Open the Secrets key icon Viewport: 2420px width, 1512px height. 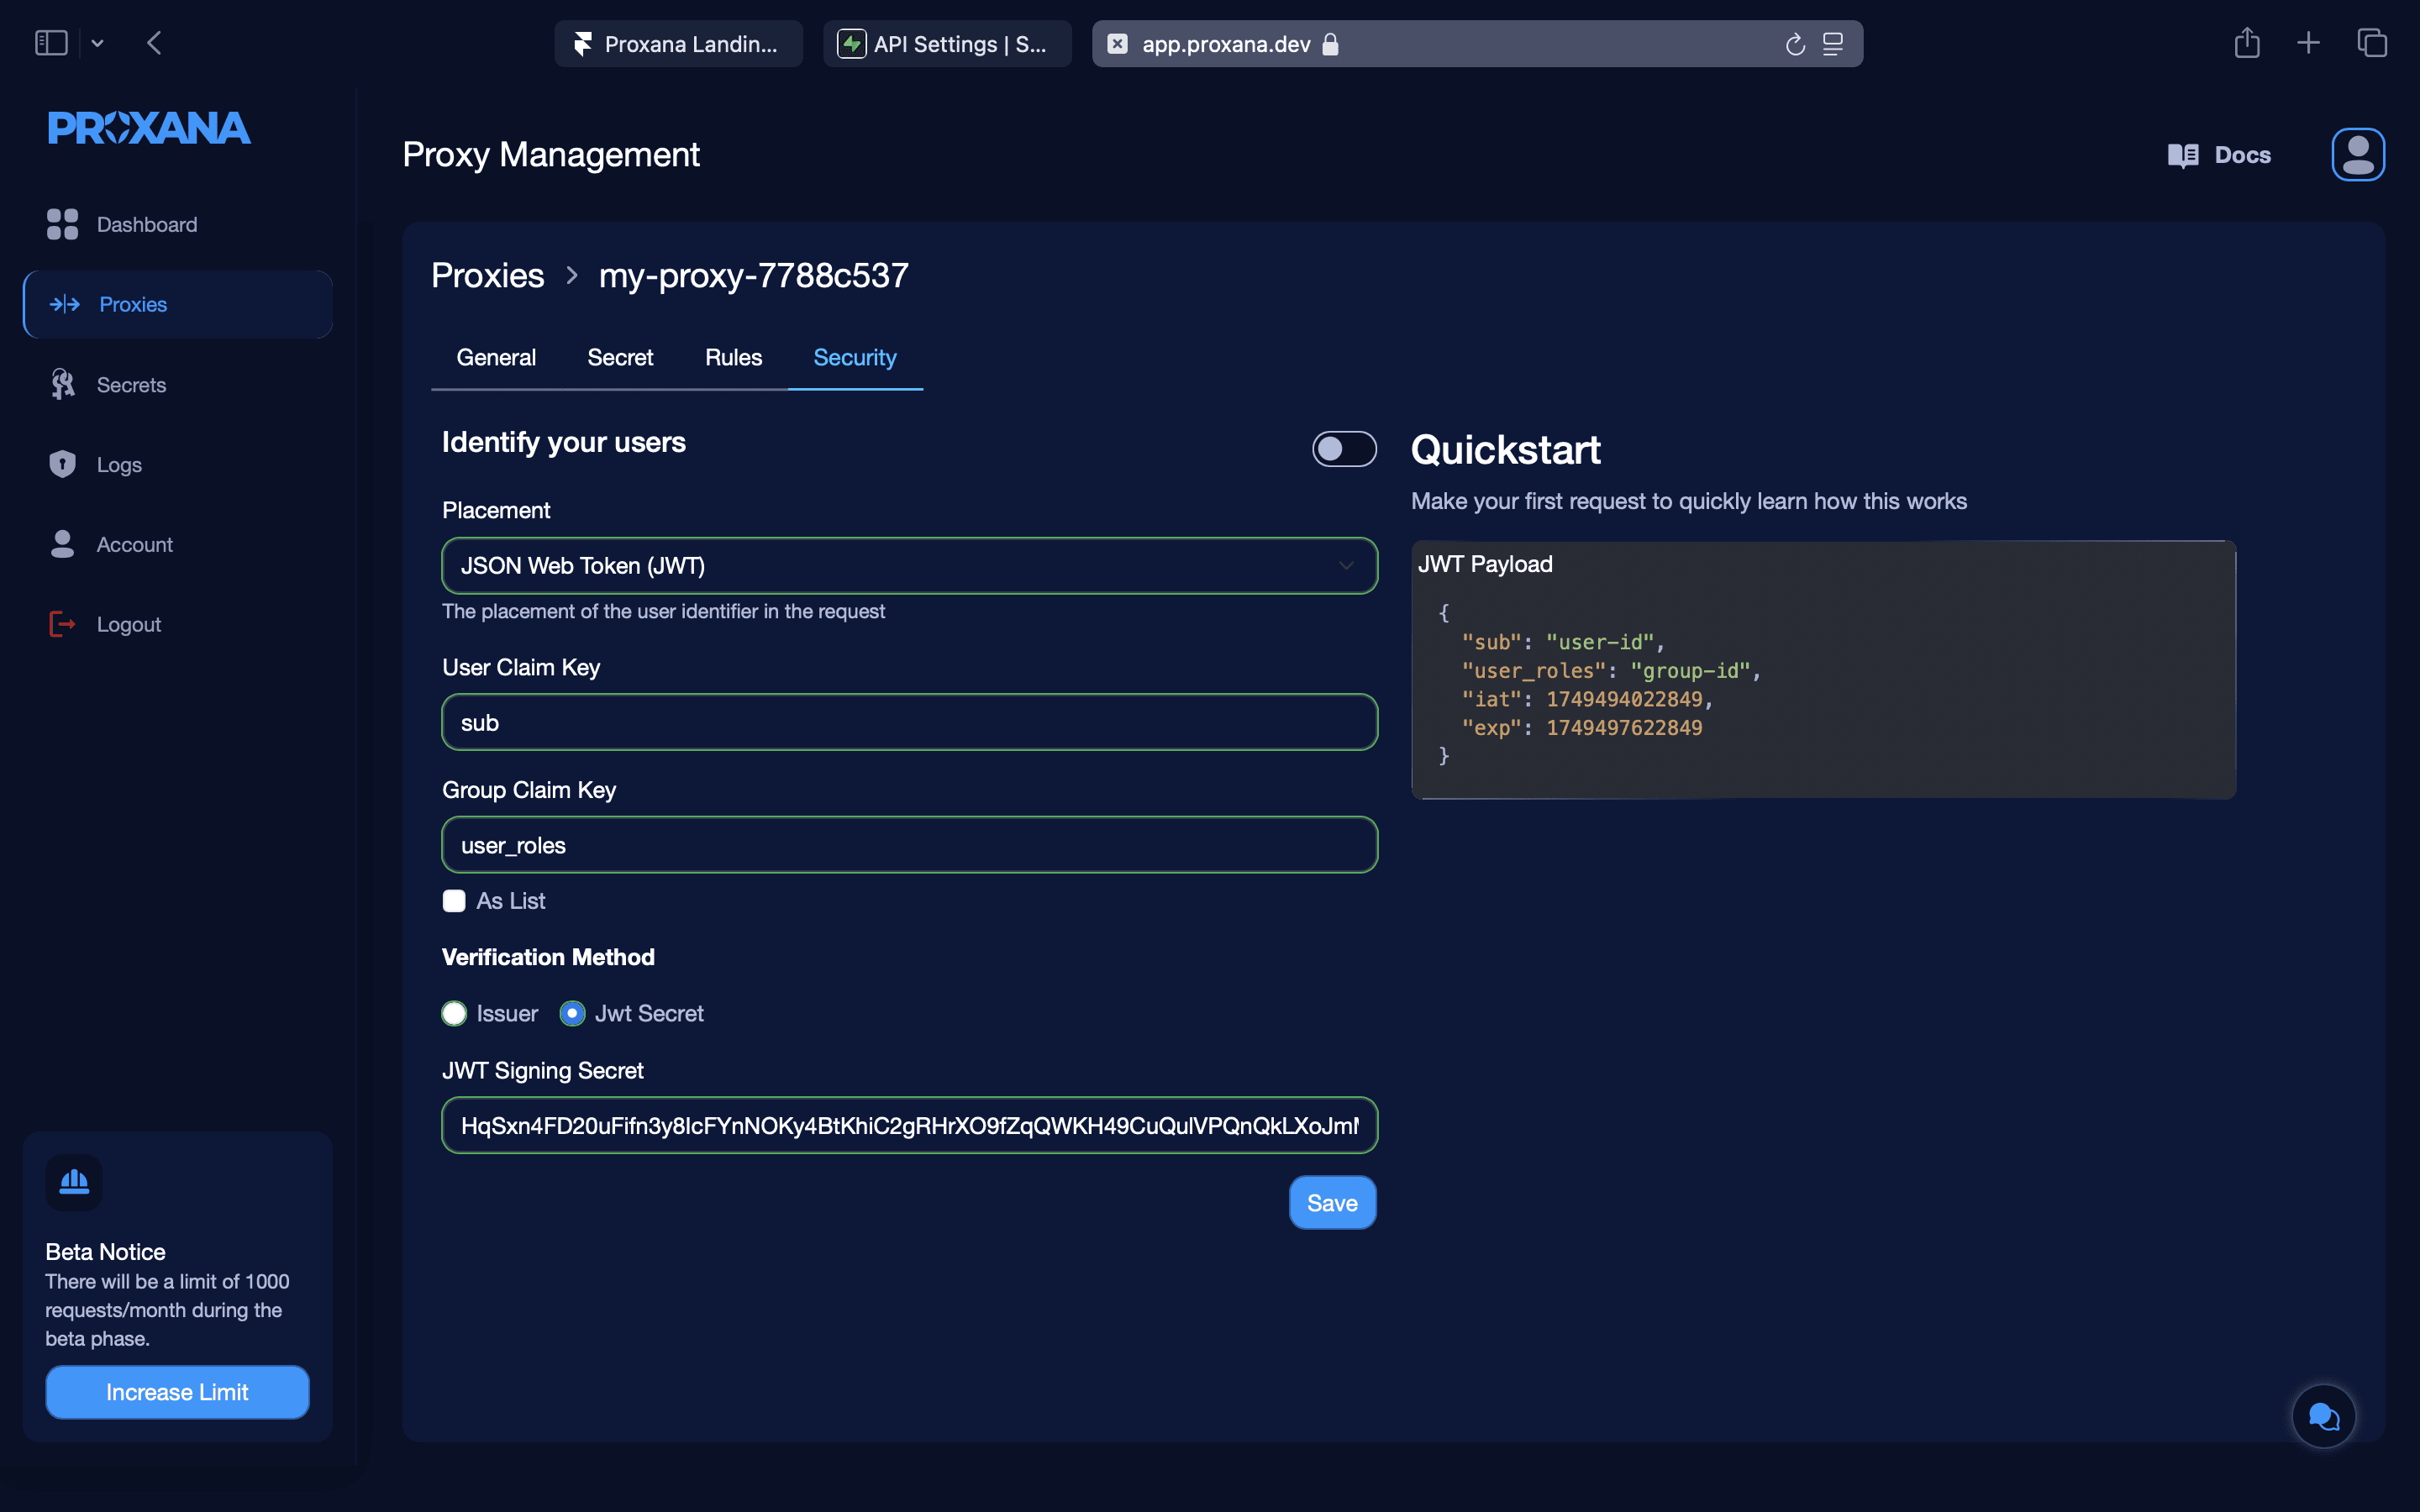62,384
